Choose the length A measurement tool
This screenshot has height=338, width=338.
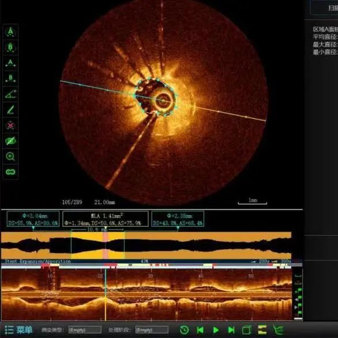pyautogui.click(x=10, y=63)
